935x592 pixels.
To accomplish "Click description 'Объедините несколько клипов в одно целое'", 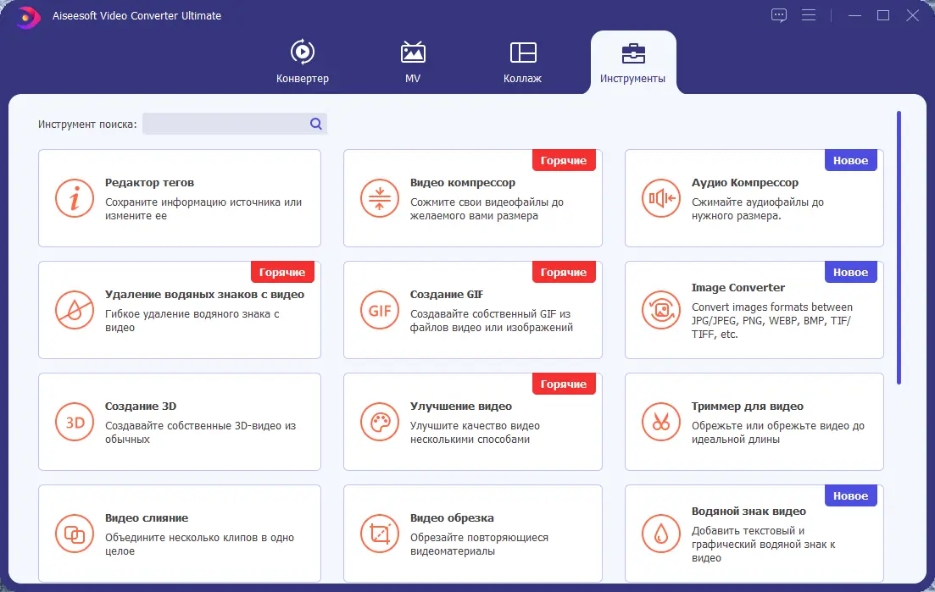I will click(200, 545).
